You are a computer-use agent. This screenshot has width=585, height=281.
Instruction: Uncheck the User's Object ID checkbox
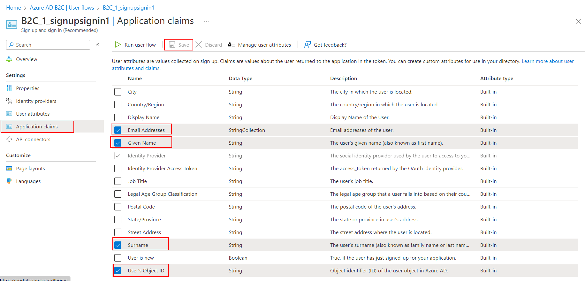[118, 270]
